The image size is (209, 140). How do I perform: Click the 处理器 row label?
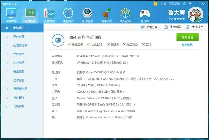tap(56, 72)
